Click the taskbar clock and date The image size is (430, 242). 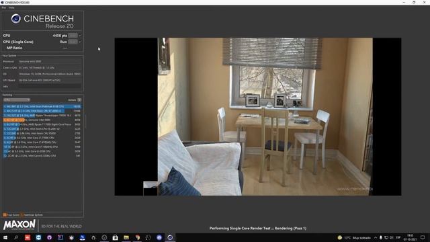411,237
